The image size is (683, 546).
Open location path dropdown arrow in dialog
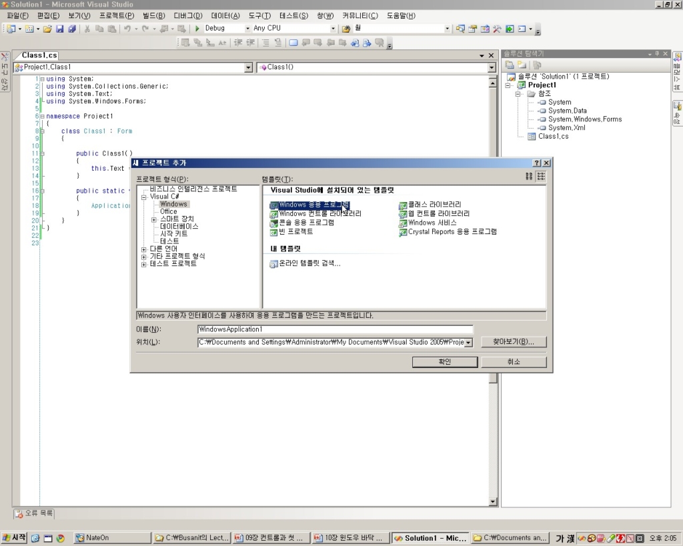coord(468,343)
